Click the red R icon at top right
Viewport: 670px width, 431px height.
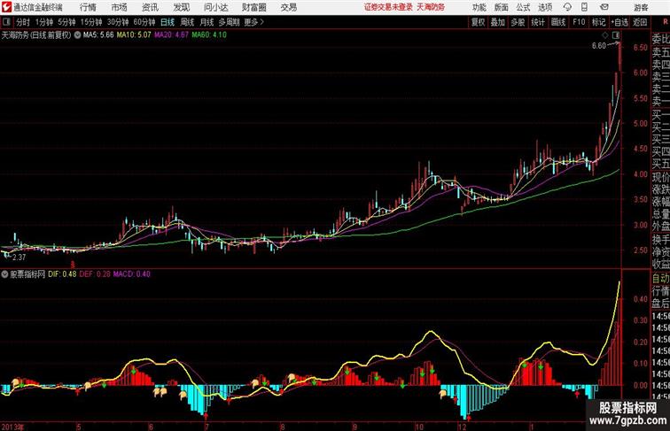pyautogui.click(x=666, y=22)
